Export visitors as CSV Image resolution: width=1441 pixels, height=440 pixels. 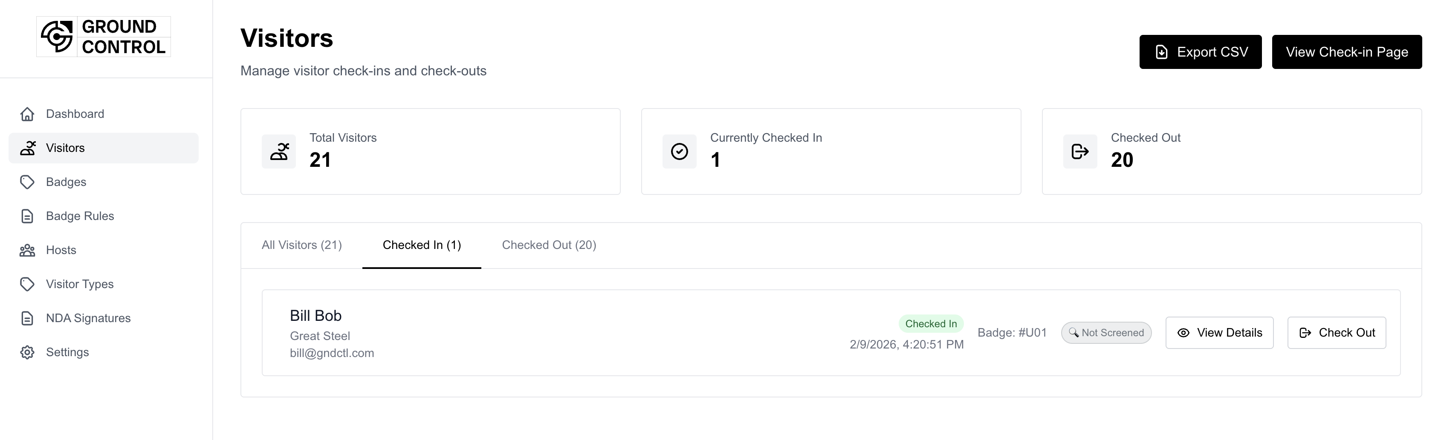point(1200,52)
